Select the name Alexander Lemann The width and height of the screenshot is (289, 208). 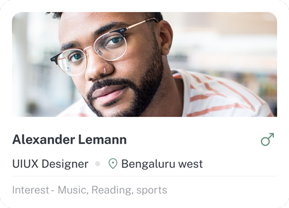(70, 140)
